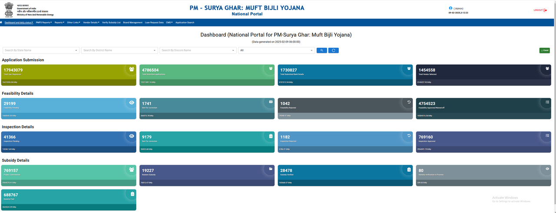
Task: Open the Search By Discom Name dropdown
Action: click(x=198, y=50)
